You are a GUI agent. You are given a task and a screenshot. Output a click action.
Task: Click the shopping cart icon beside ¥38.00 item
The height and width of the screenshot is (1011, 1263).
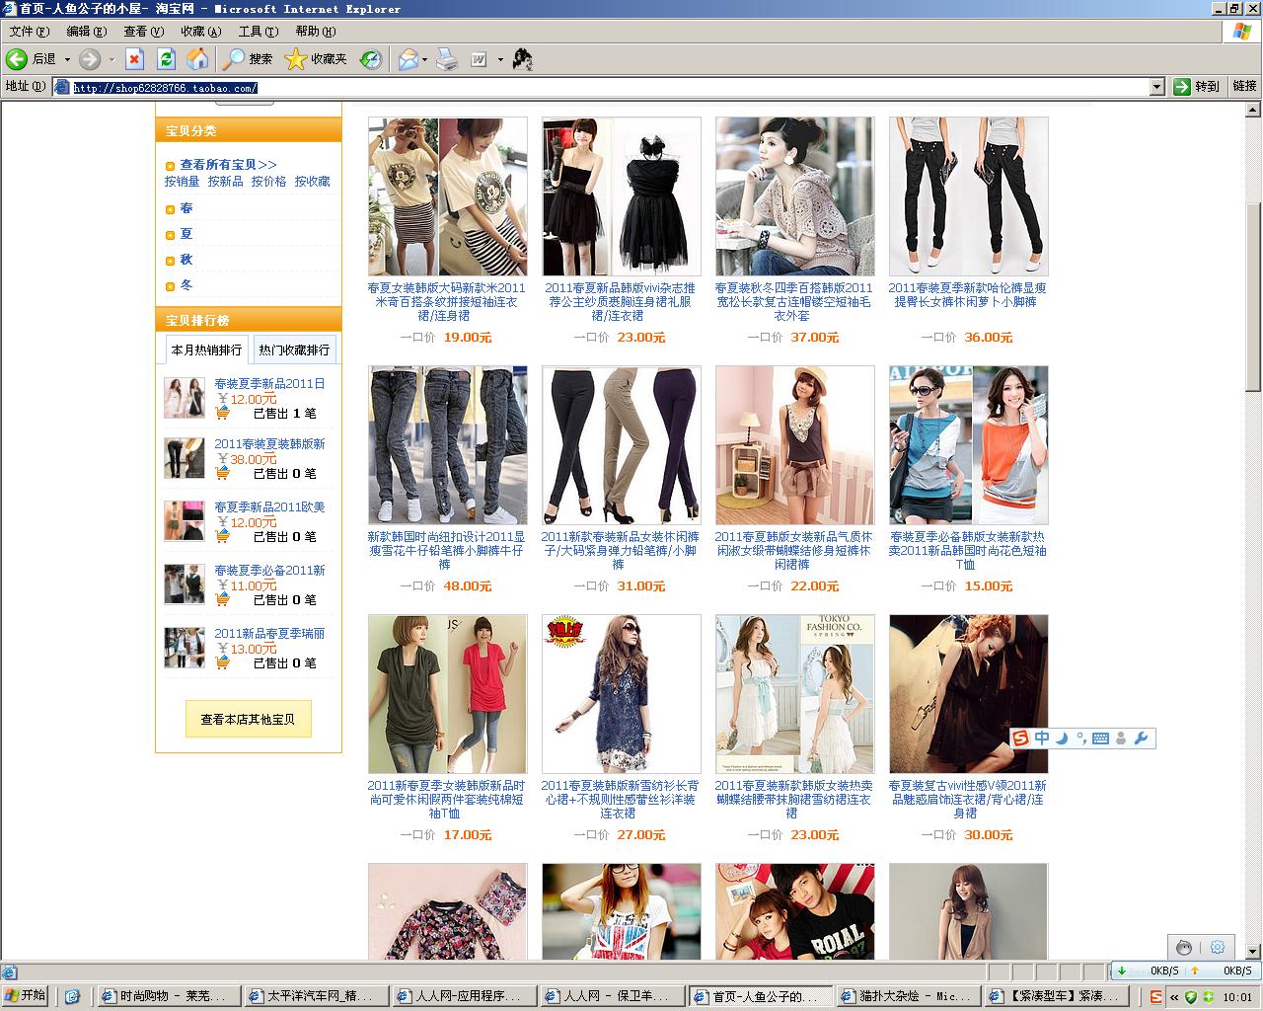(223, 473)
